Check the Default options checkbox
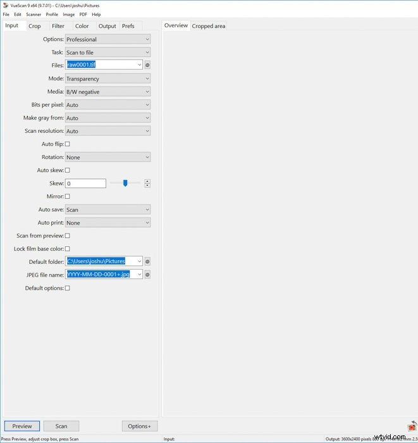The height and width of the screenshot is (443, 418). tap(68, 288)
